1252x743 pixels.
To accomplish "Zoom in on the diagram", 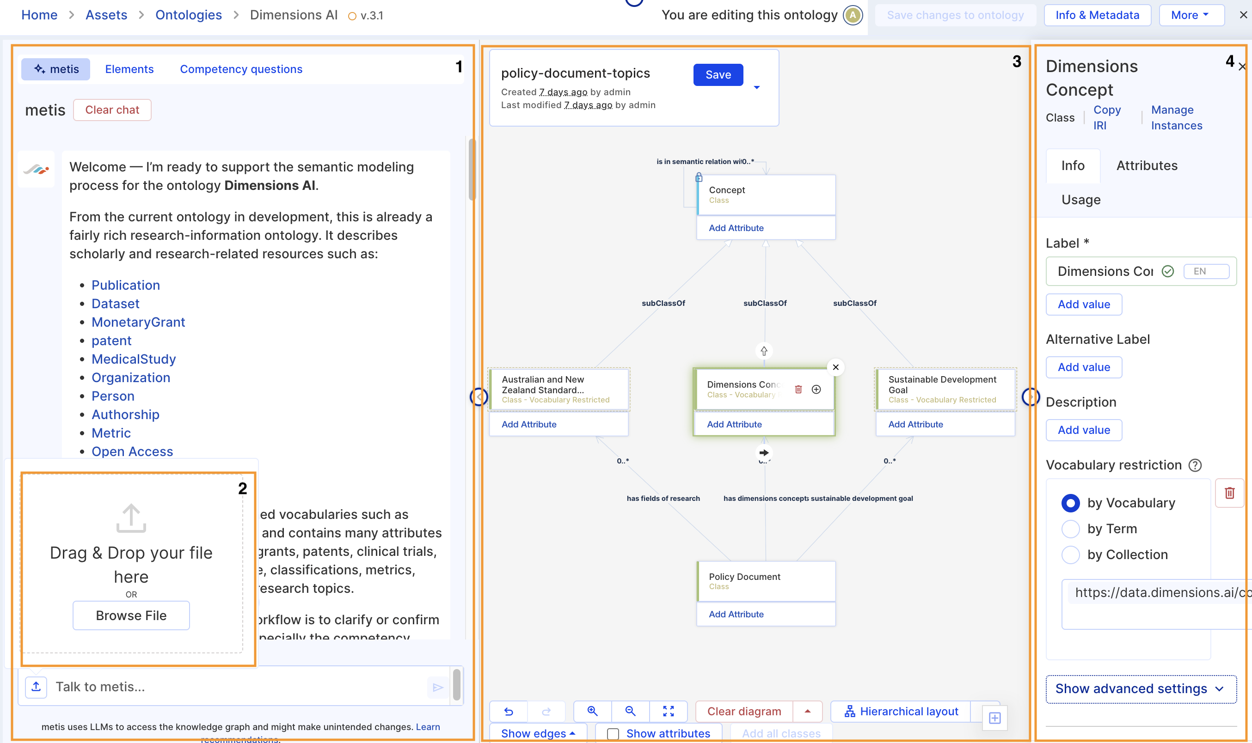I will coord(592,711).
